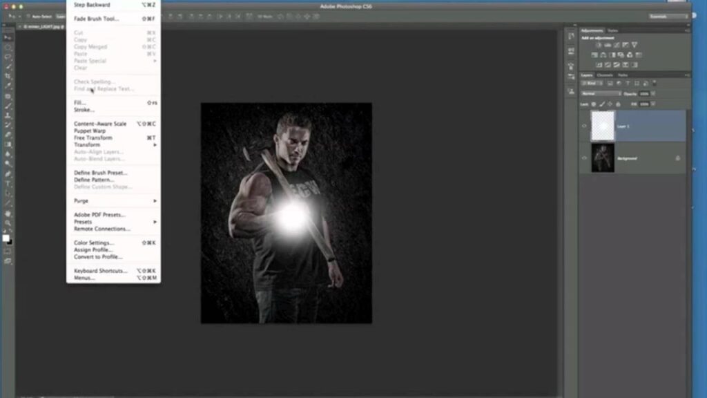Select the Crop tool
This screenshot has height=398, width=707.
pos(8,76)
